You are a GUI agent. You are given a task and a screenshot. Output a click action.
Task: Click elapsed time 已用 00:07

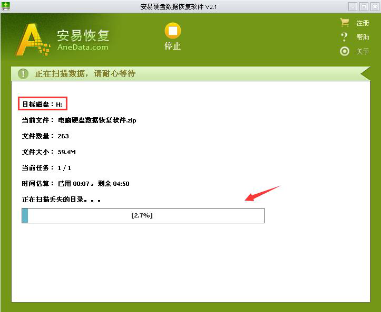[x=74, y=184]
